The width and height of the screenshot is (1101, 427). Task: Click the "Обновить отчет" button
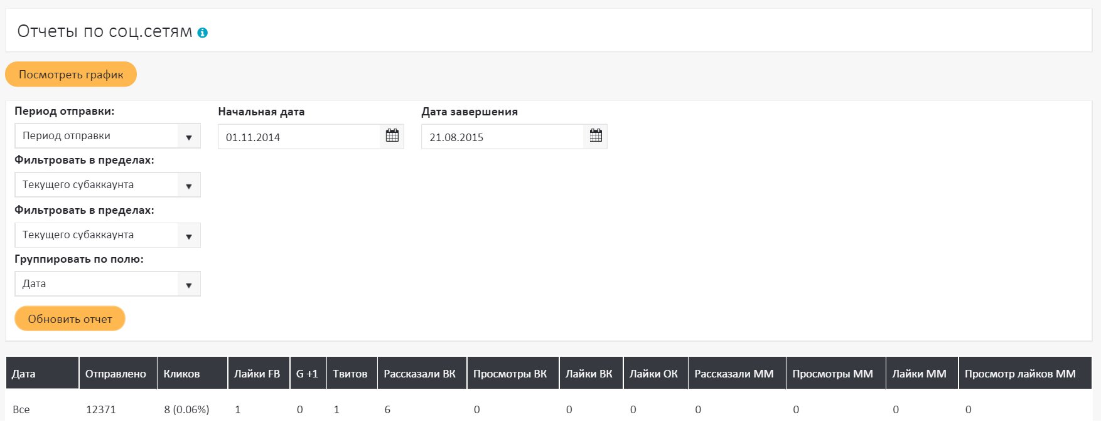tap(70, 319)
